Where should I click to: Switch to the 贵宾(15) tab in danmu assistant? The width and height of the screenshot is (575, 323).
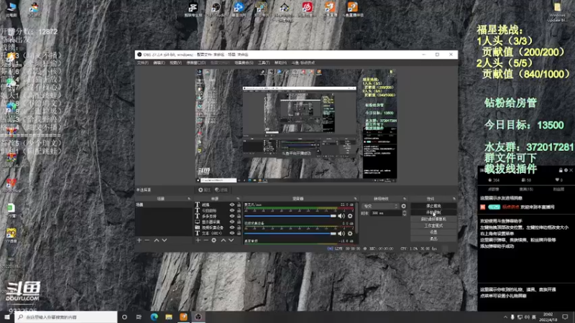pyautogui.click(x=526, y=189)
